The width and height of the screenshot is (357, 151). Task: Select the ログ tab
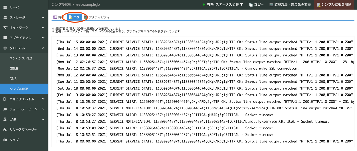(74, 17)
